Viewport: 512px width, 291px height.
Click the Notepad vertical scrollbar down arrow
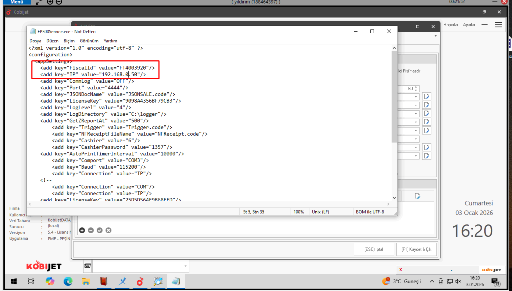(x=394, y=198)
